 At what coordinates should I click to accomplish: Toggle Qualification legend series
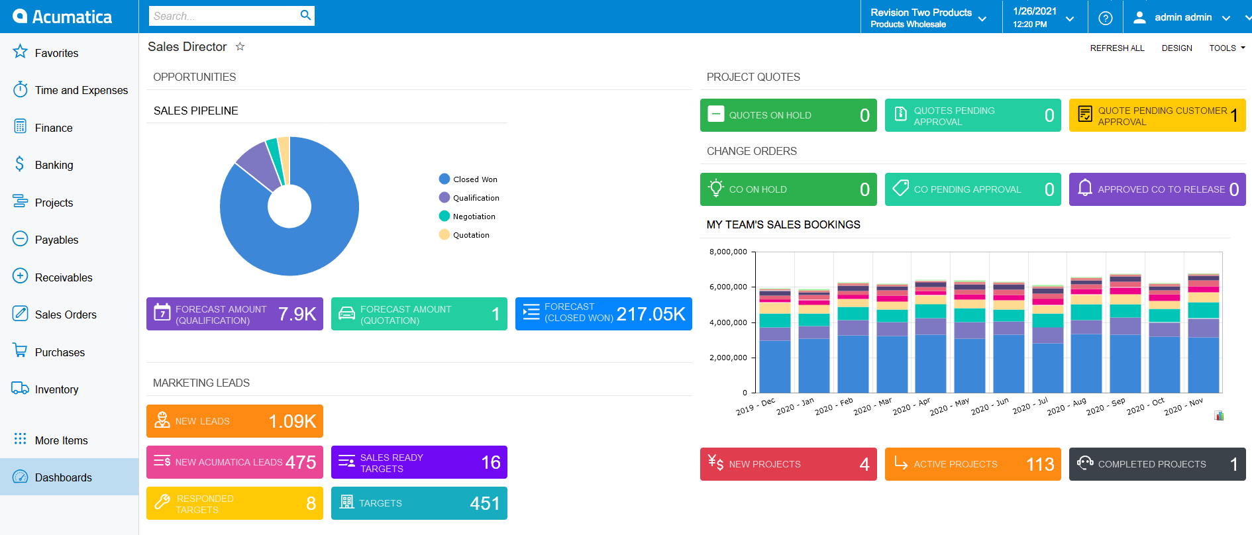tap(469, 197)
